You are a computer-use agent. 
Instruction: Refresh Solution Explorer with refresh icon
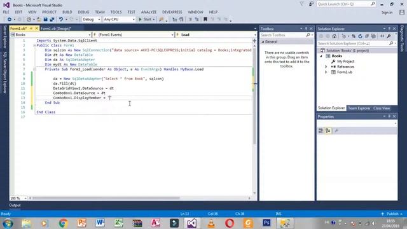pyautogui.click(x=361, y=36)
